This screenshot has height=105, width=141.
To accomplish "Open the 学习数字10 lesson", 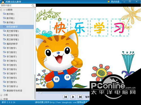I will point(12,87).
